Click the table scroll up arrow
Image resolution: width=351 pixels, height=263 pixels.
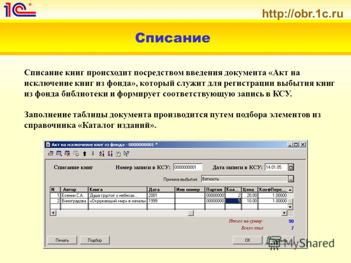(290, 190)
